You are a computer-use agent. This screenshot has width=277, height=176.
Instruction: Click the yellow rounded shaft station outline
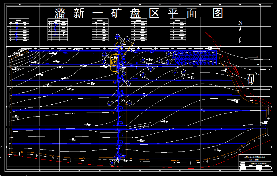(x=115, y=63)
